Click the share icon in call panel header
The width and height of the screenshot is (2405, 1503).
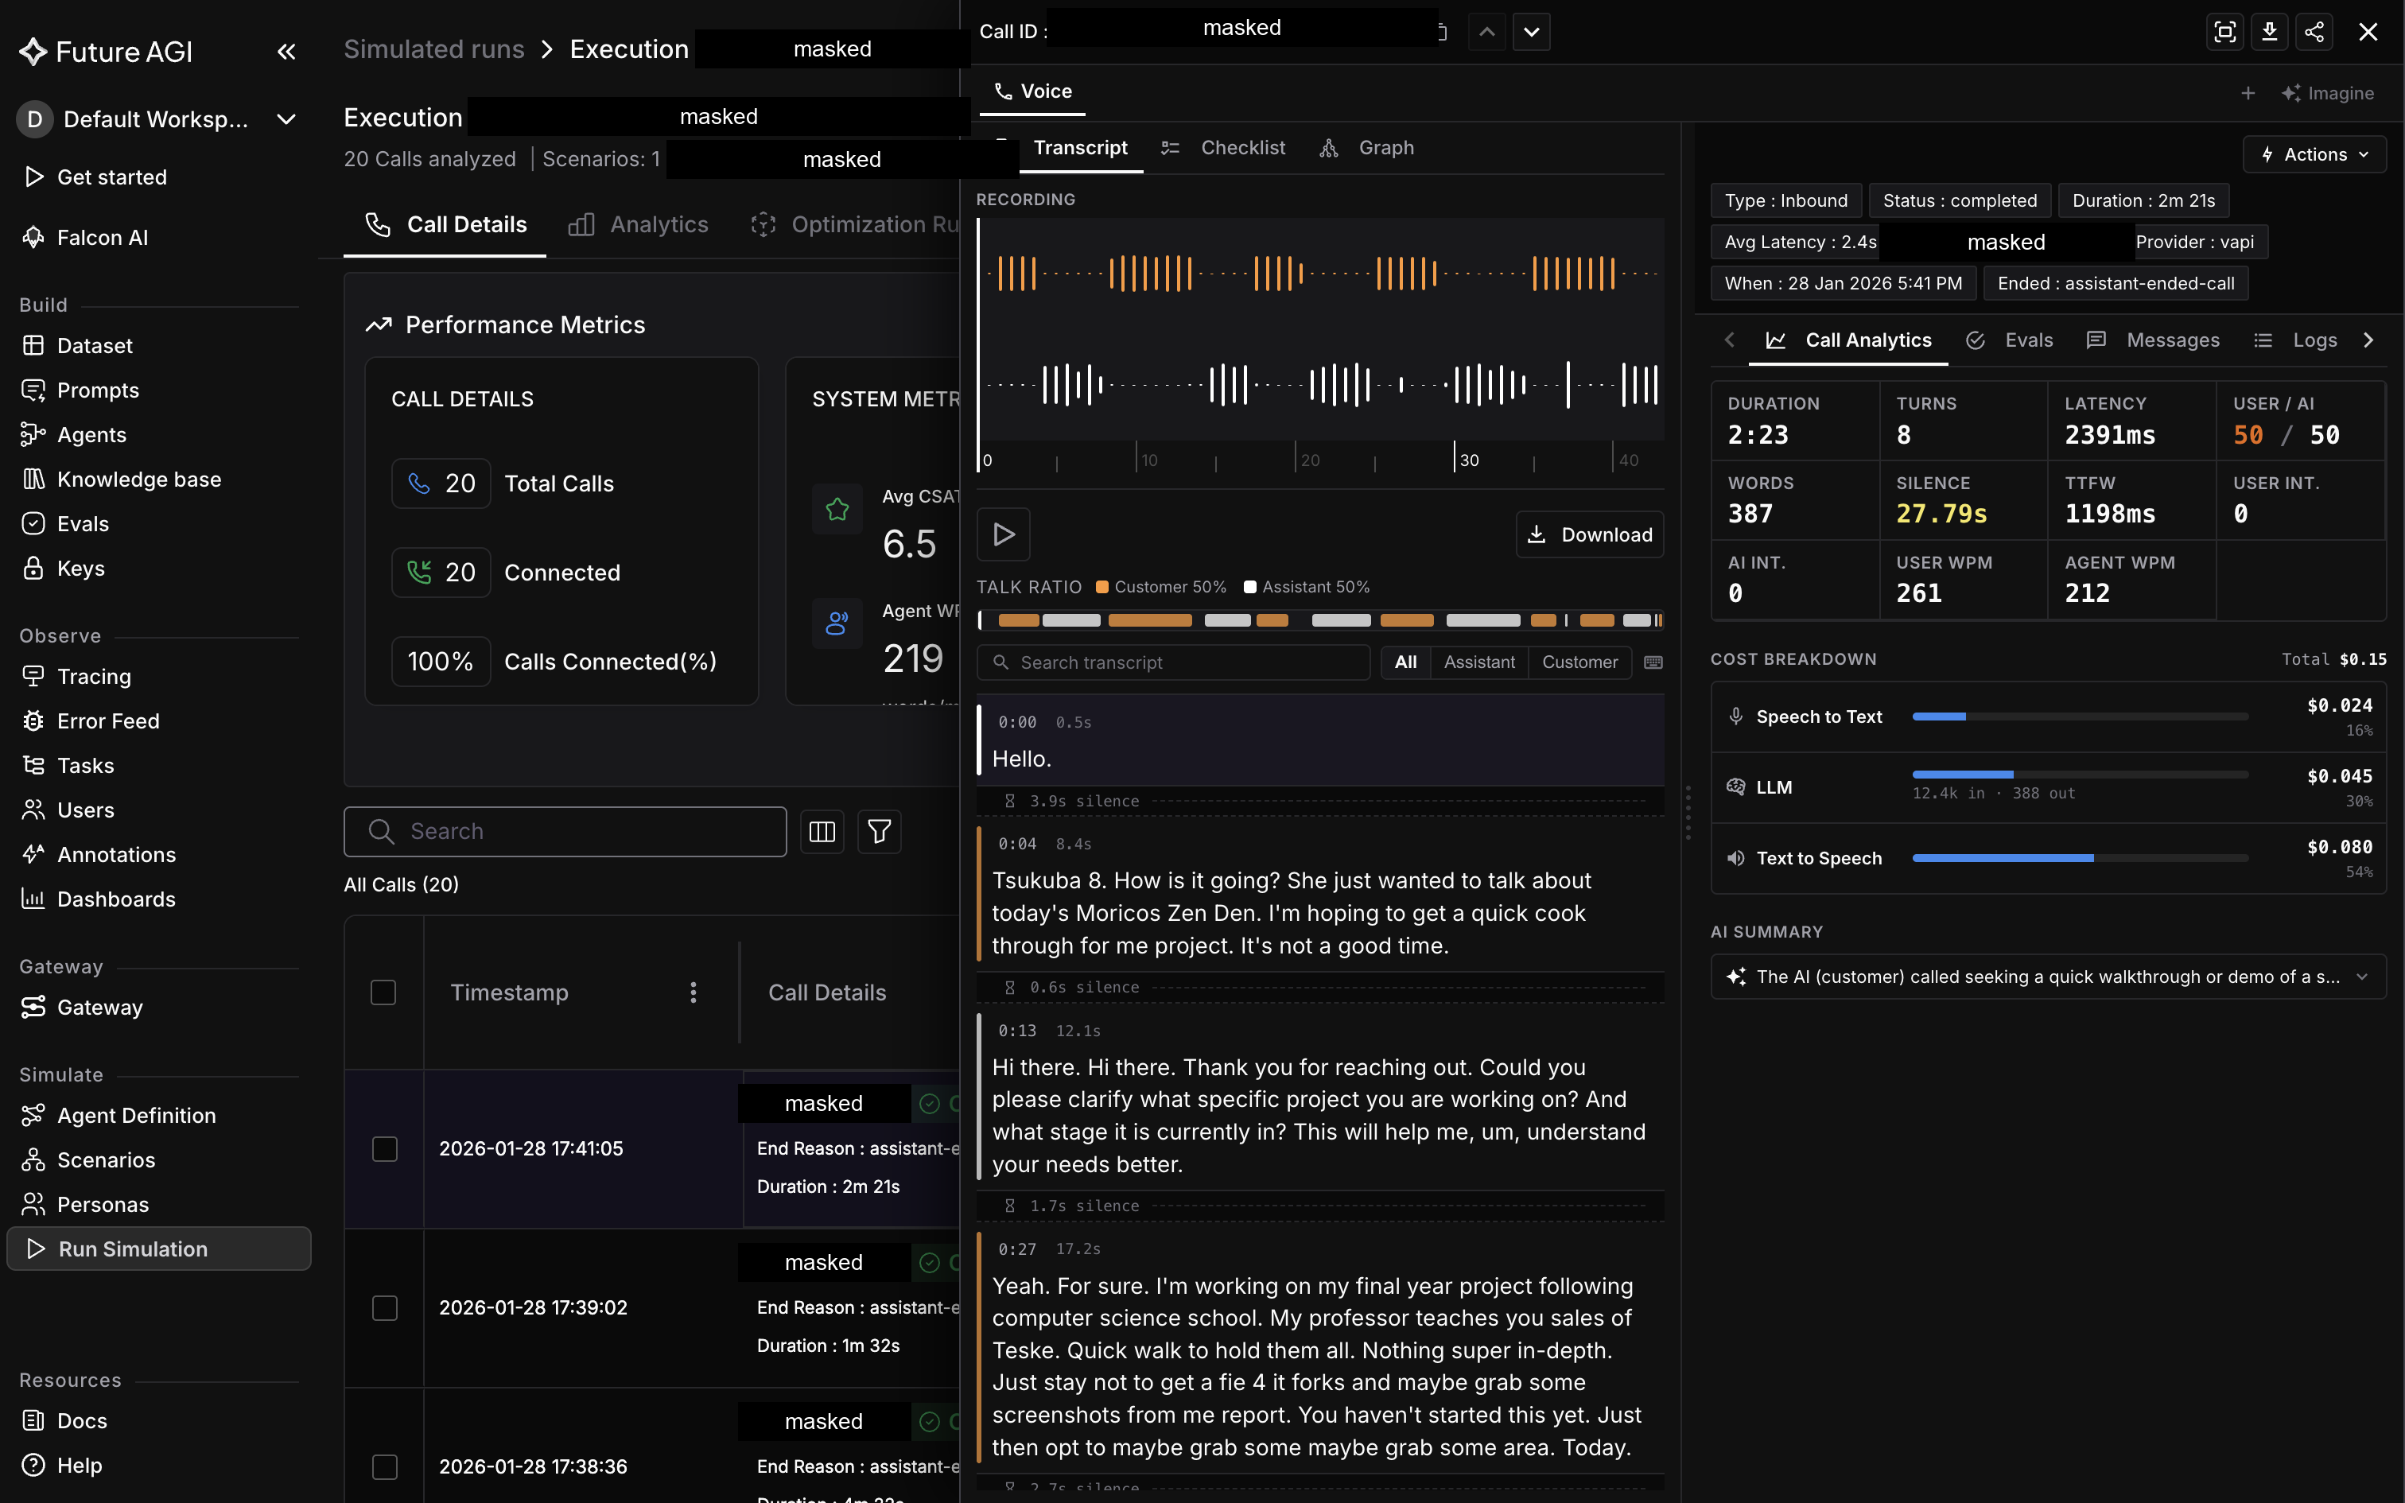point(2314,32)
